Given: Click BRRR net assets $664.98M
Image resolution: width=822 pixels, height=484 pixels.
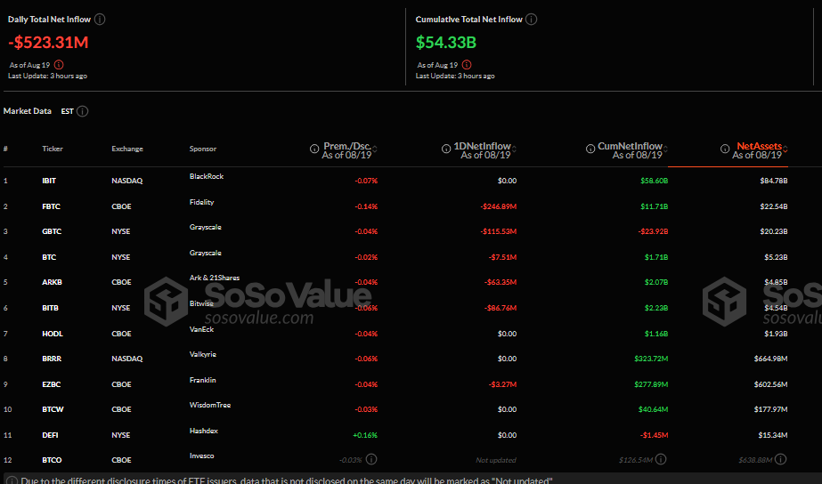Looking at the screenshot, I should coord(771,359).
